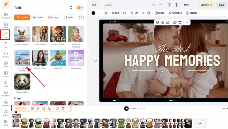Open the help question mark icon

[176, 5]
